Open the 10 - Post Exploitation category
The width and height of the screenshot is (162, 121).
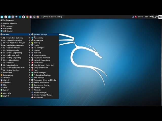(15, 60)
